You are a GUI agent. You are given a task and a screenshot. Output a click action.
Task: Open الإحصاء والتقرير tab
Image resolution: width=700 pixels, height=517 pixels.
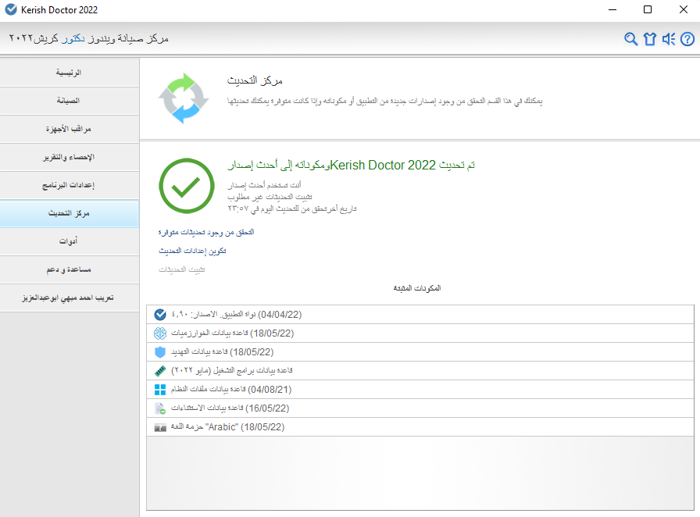point(70,157)
